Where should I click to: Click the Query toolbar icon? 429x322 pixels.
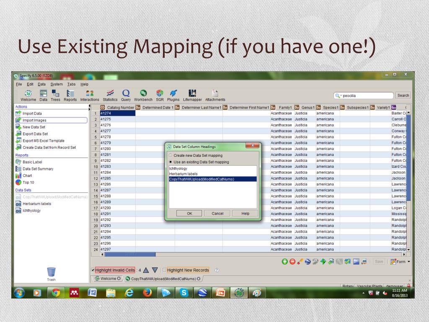pyautogui.click(x=126, y=94)
